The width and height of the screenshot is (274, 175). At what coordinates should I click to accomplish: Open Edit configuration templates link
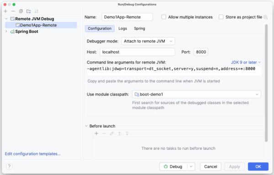pos(33,154)
